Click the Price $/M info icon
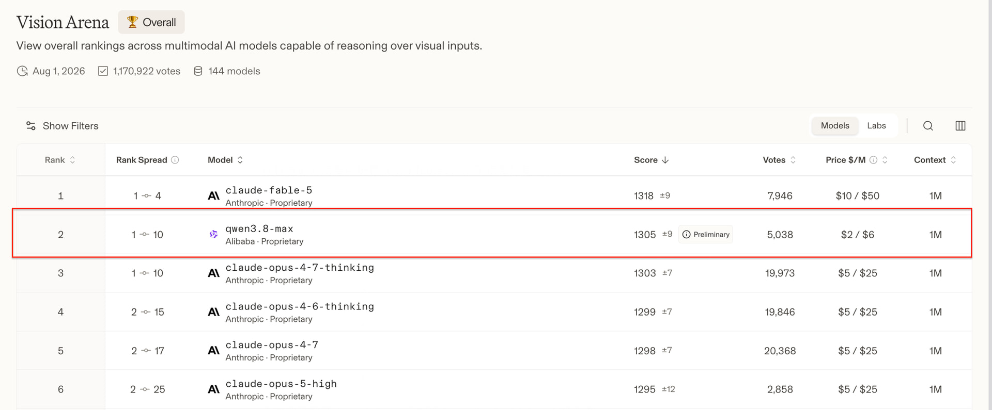The width and height of the screenshot is (992, 410). pyautogui.click(x=873, y=160)
